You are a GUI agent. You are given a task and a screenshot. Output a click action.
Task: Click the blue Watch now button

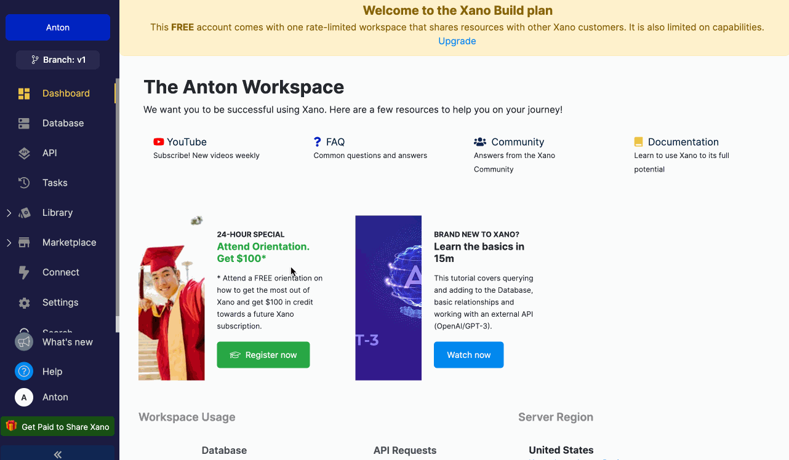[469, 355]
